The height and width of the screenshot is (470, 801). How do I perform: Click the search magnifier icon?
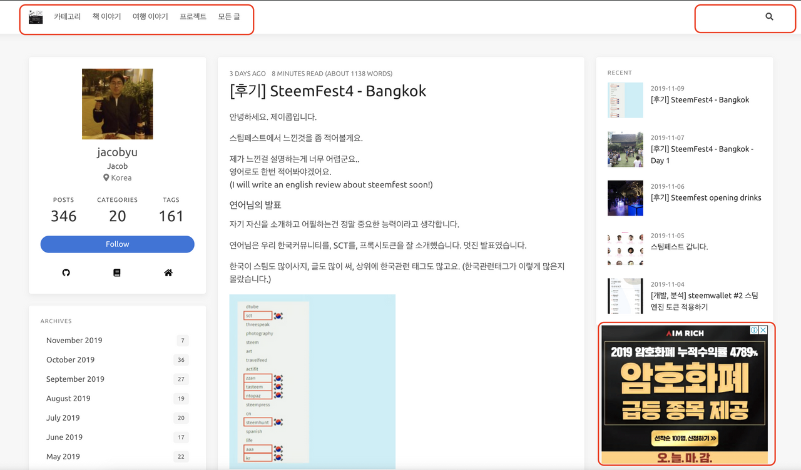[x=769, y=17]
